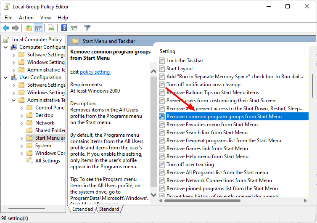Open the Action menu
The image size is (317, 223).
point(26,18)
